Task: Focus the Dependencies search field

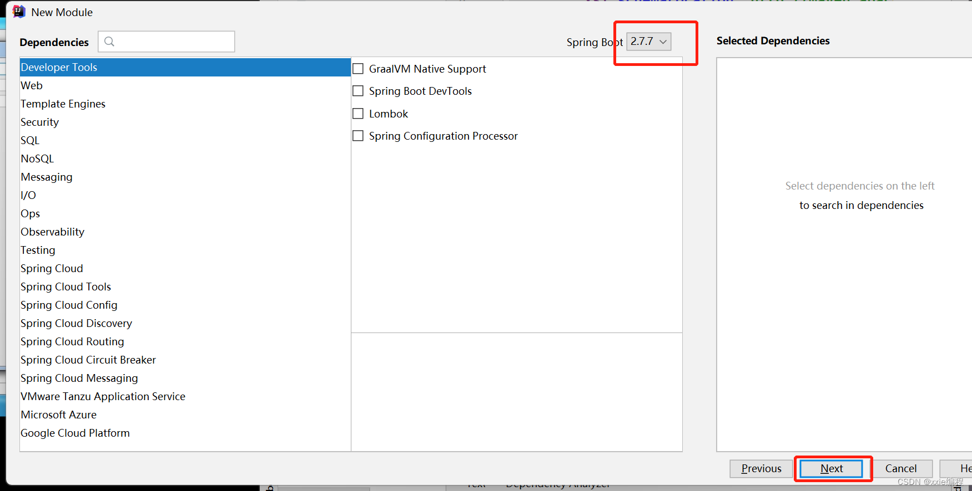Action: [x=167, y=42]
